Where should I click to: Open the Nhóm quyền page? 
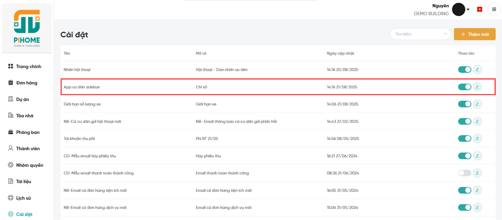29,165
